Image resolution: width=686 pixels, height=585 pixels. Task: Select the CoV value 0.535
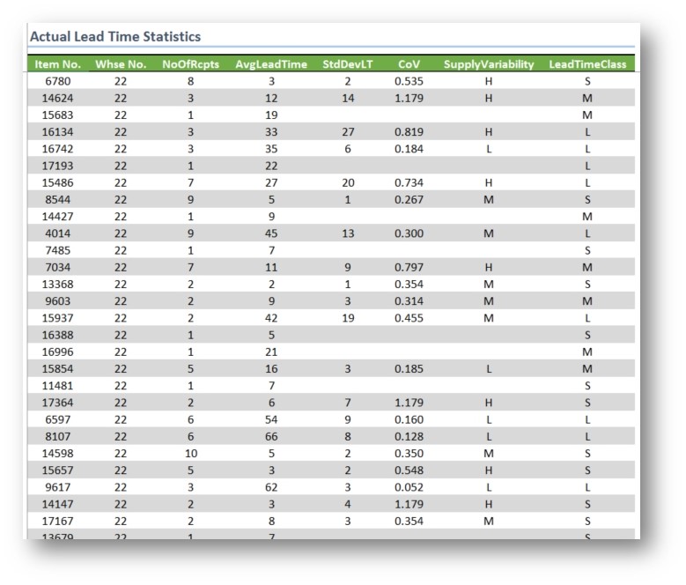[409, 81]
